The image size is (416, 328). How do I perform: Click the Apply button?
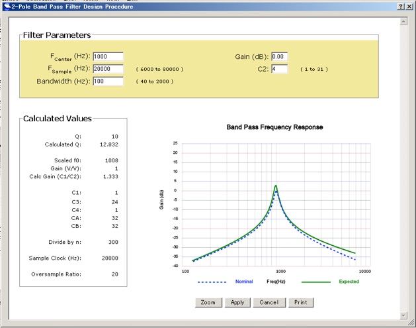237,302
